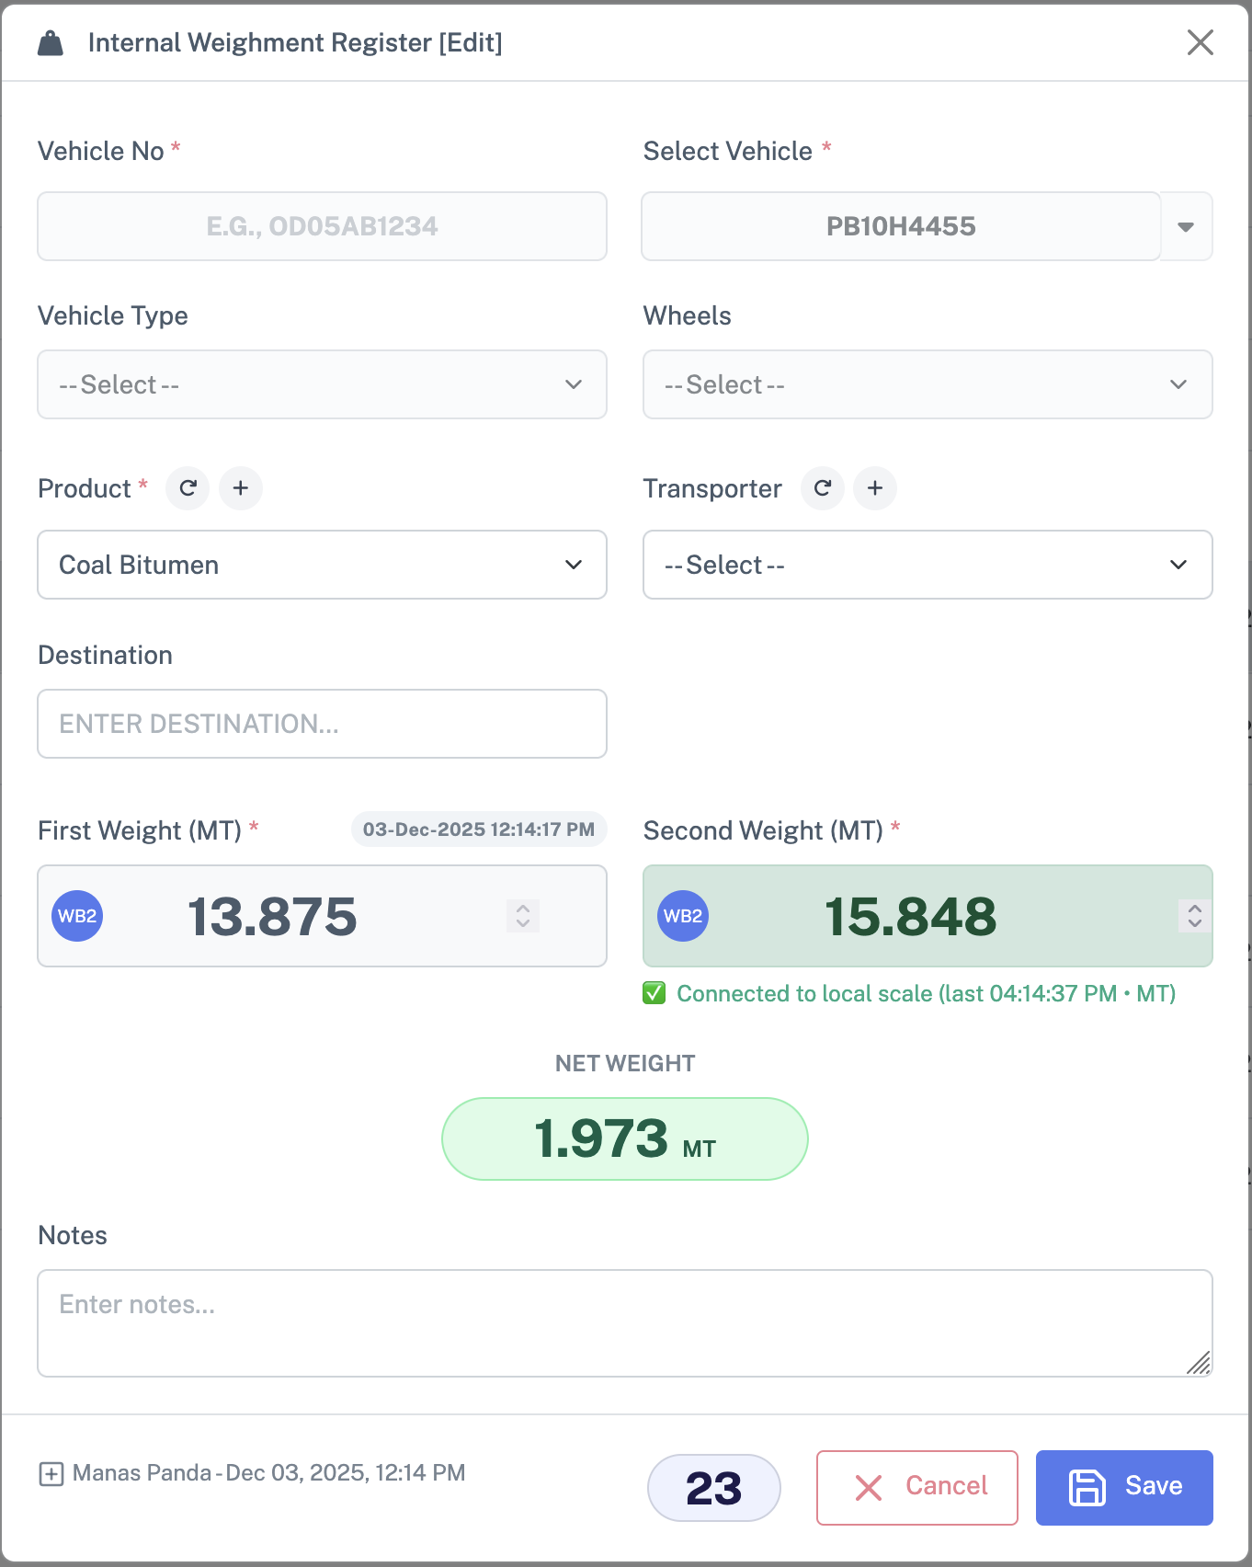Click the First Weight stepper arrows
Image resolution: width=1252 pixels, height=1567 pixels.
(523, 916)
